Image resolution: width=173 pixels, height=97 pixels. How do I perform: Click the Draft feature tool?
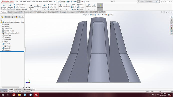click(x=74, y=7)
